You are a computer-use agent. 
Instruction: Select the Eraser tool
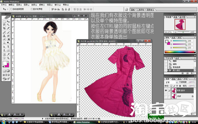coord(4,39)
